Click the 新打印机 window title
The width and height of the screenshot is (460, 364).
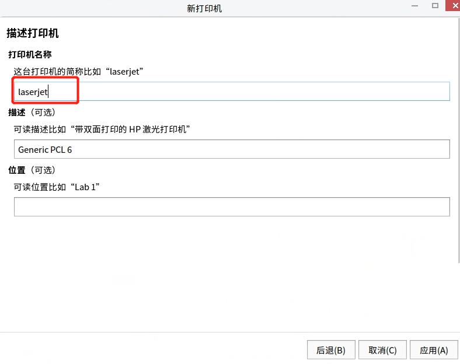(x=204, y=9)
